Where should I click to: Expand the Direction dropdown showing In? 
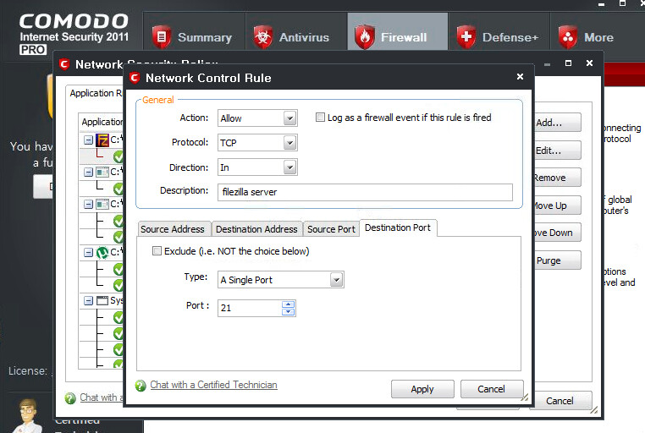(257, 167)
